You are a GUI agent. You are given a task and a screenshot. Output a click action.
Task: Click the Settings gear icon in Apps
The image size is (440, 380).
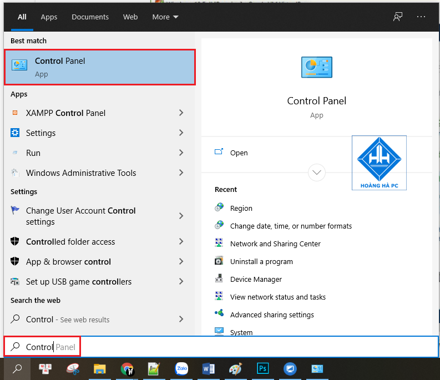click(x=15, y=133)
